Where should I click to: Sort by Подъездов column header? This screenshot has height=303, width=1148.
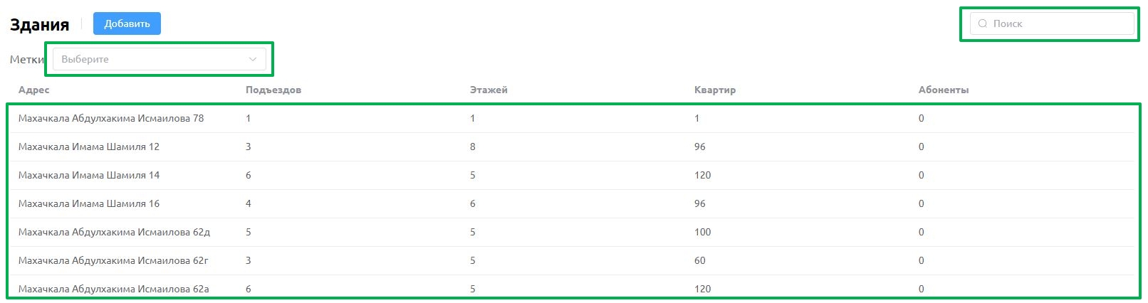click(x=273, y=90)
